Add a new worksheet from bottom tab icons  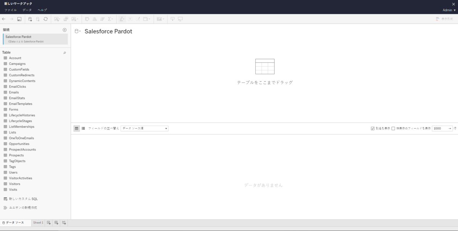click(49, 223)
